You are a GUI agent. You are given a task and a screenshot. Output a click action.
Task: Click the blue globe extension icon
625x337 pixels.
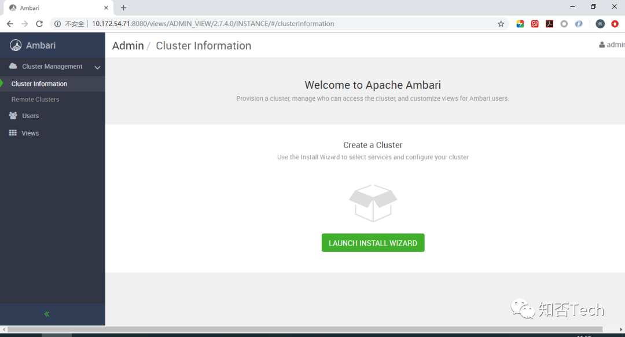[x=579, y=24]
